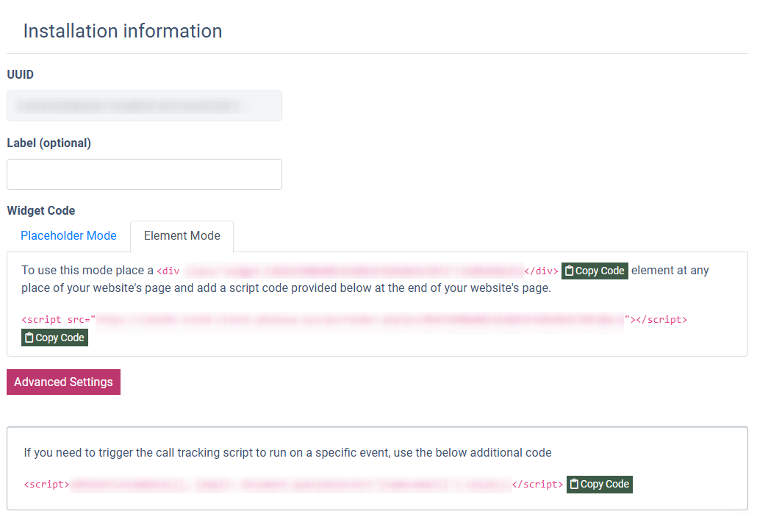Click the opening '<script src=' code text

(58, 320)
